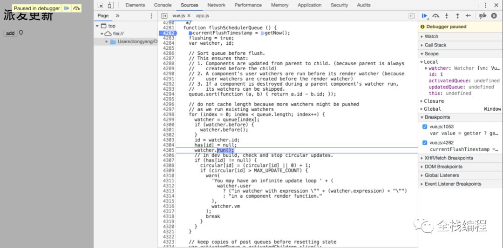Click the line 4282 breakpoint marker
This screenshot has width=503, height=248.
click(x=168, y=33)
